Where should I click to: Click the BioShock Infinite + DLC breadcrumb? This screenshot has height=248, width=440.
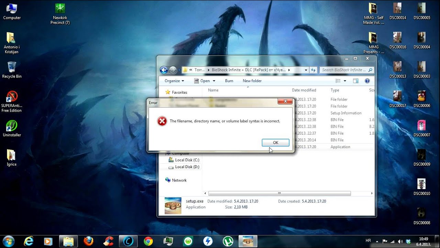248,70
